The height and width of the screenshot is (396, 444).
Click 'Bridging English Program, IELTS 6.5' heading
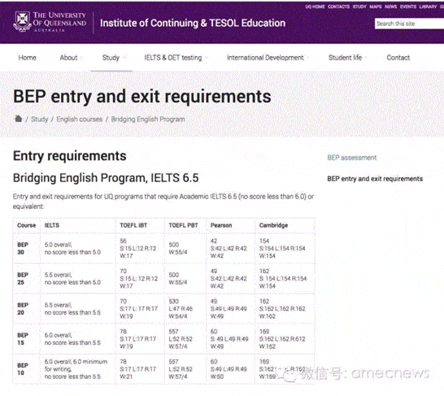106,178
